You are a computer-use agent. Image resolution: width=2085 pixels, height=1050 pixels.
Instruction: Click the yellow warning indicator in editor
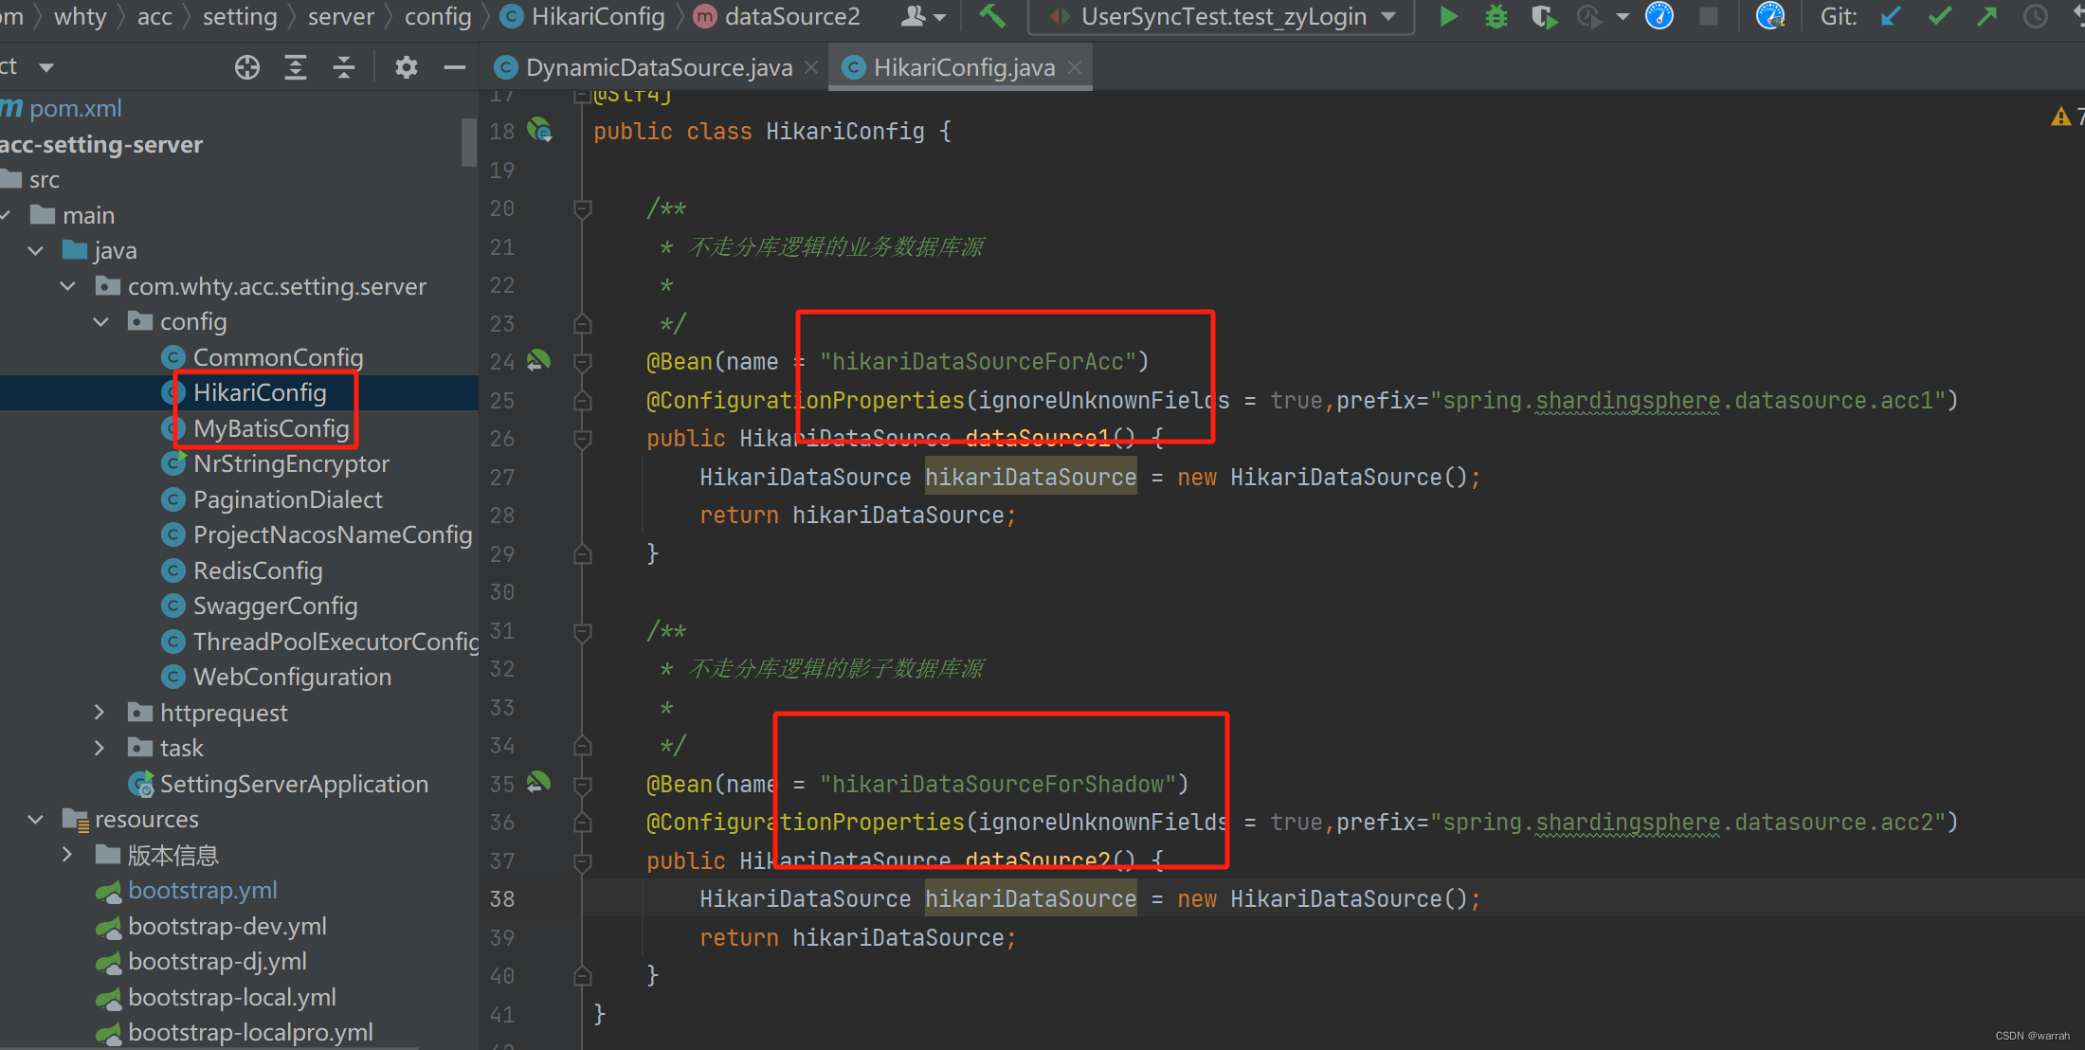tap(2060, 117)
